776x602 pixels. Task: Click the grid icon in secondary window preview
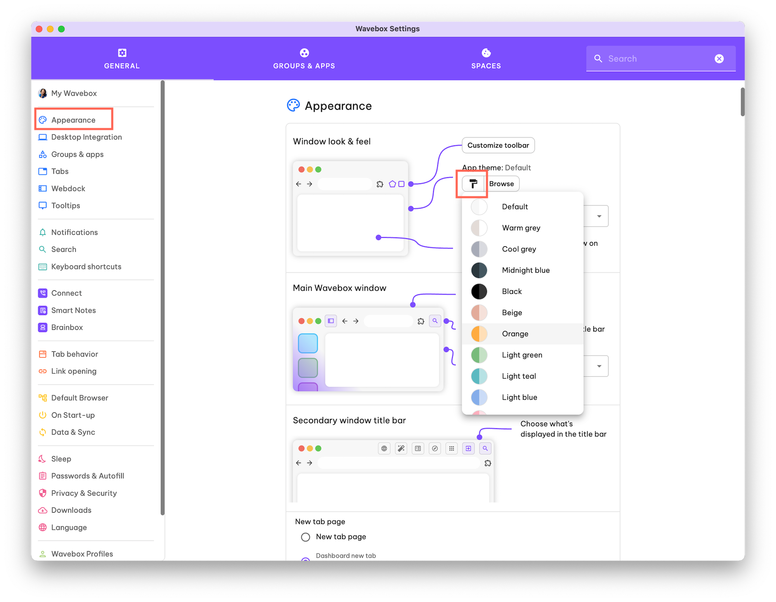(x=452, y=448)
